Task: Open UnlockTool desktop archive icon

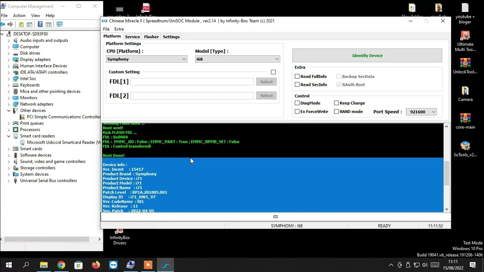Action: pos(465,66)
